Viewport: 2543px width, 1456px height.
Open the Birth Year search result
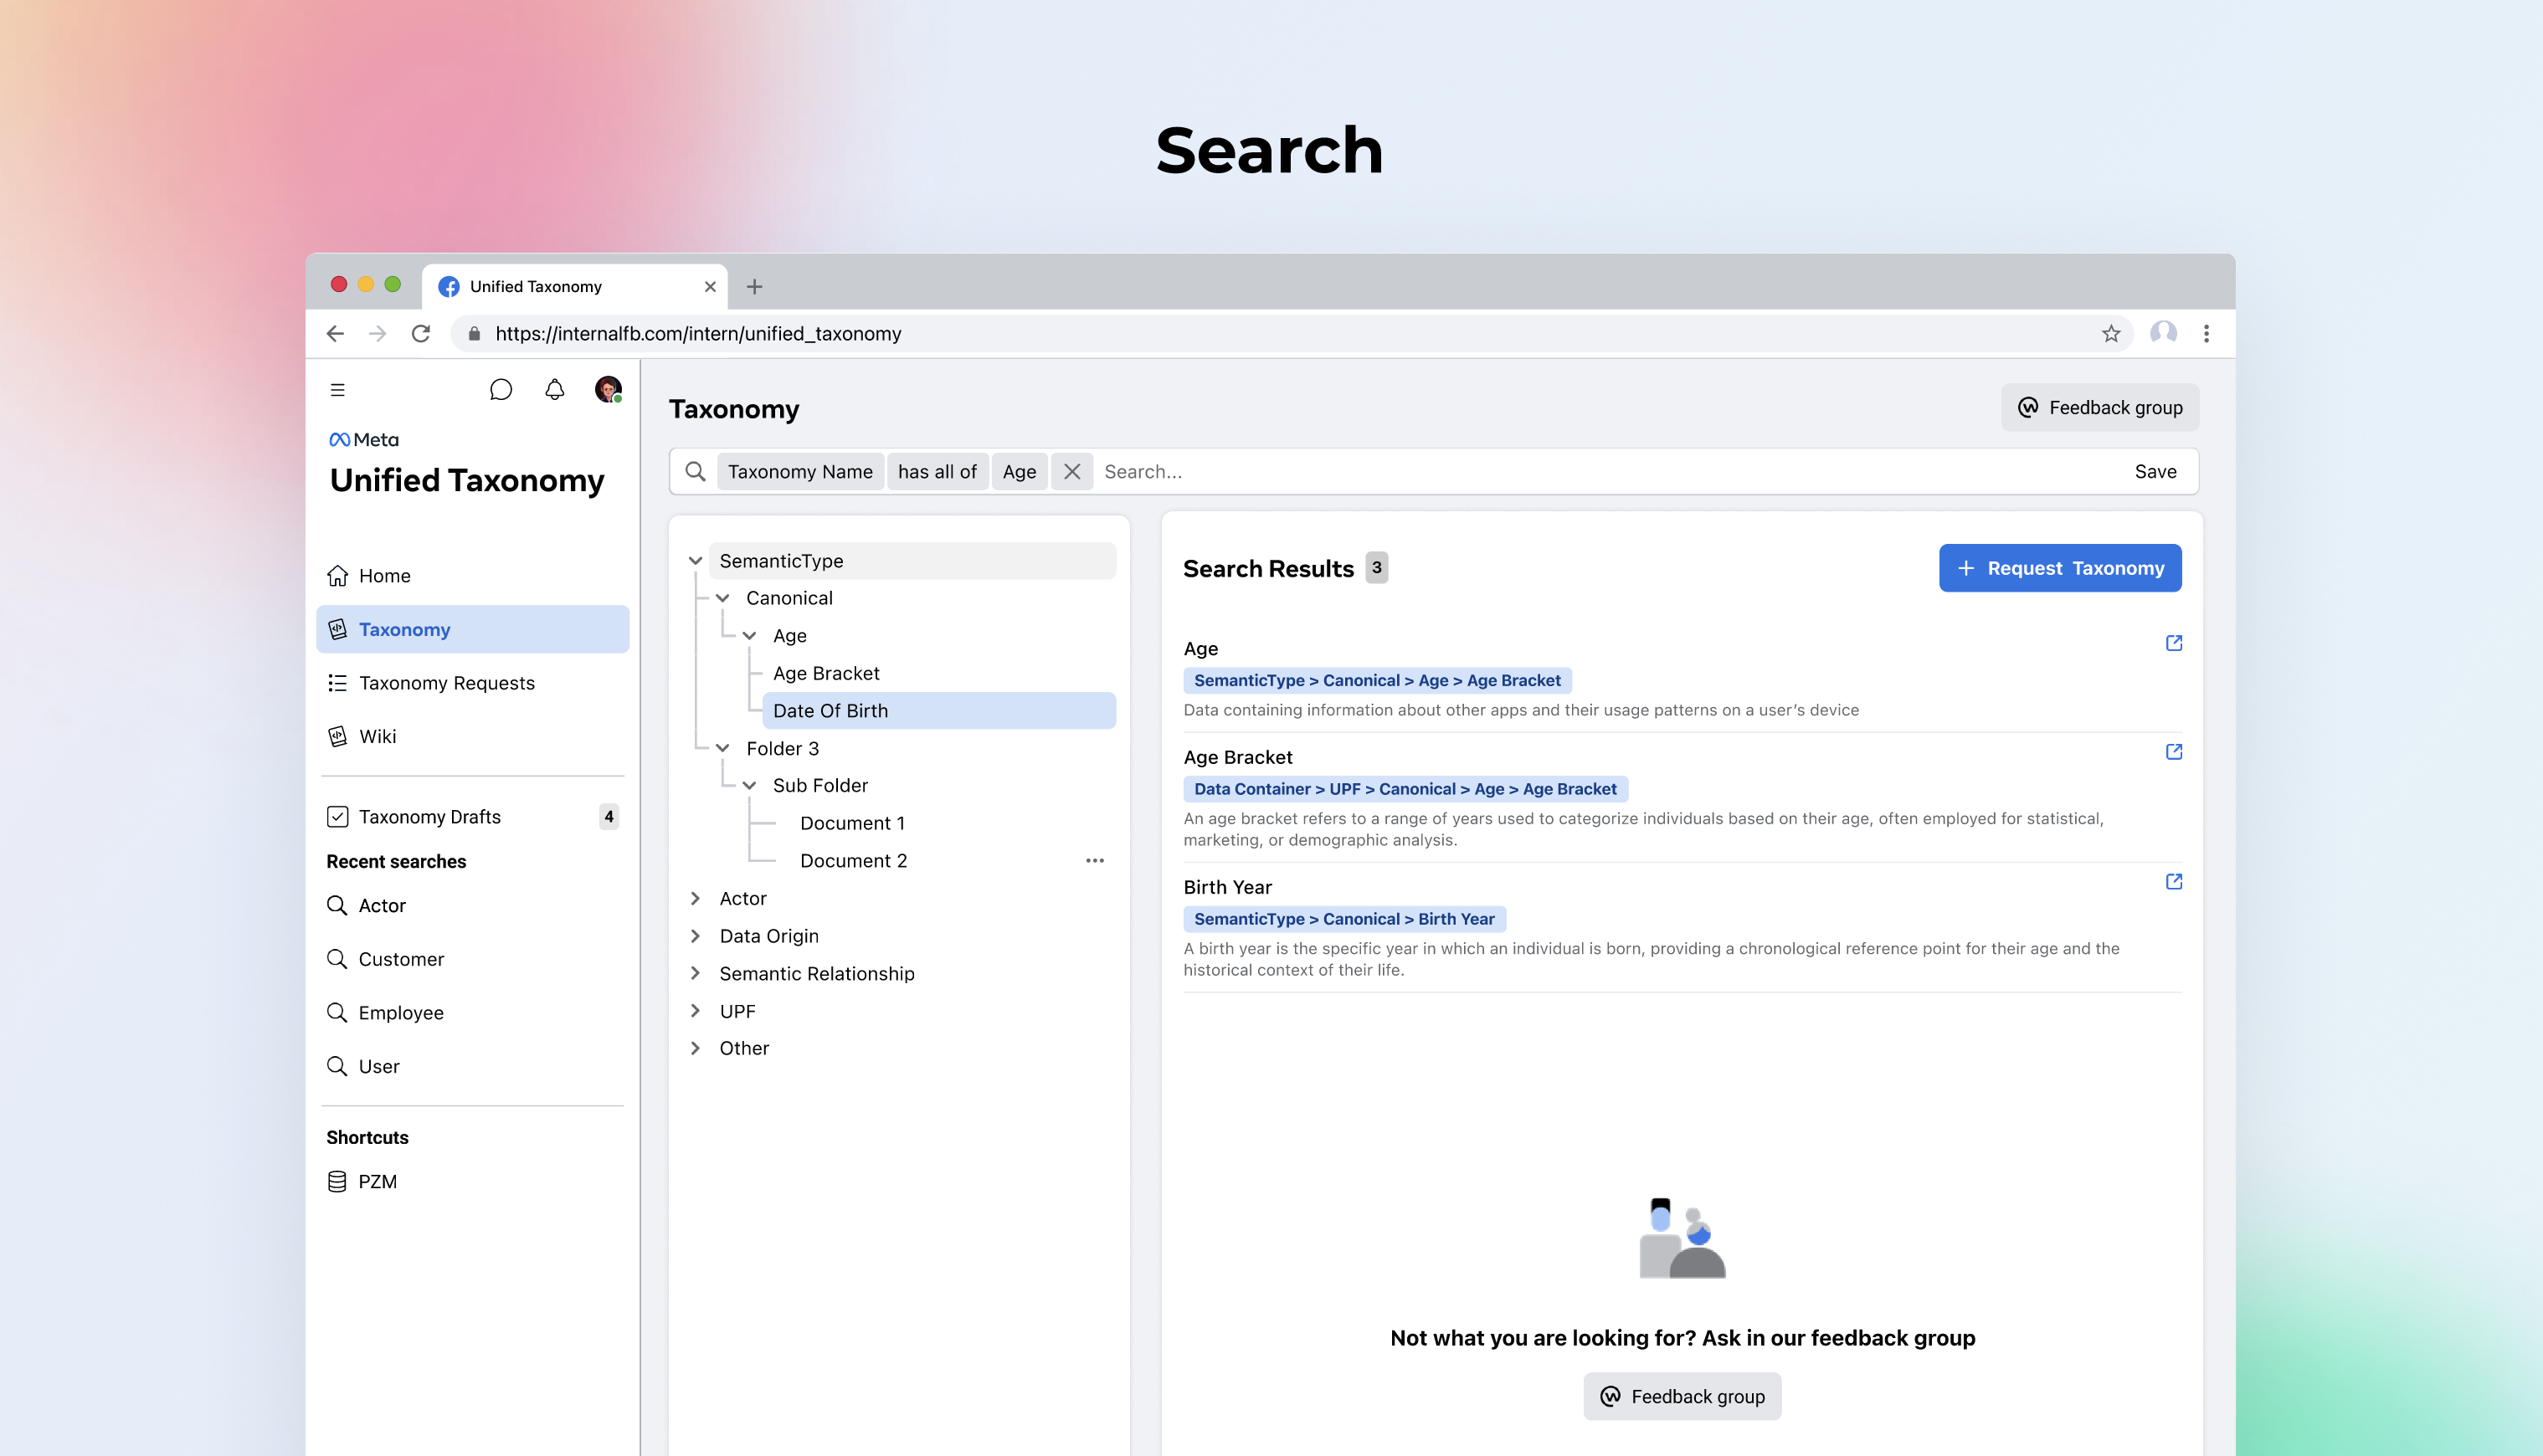[x=1227, y=888]
